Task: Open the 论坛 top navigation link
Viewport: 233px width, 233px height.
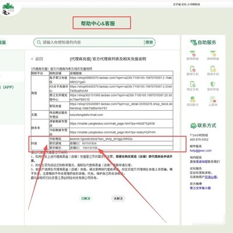Action: (x=183, y=4)
